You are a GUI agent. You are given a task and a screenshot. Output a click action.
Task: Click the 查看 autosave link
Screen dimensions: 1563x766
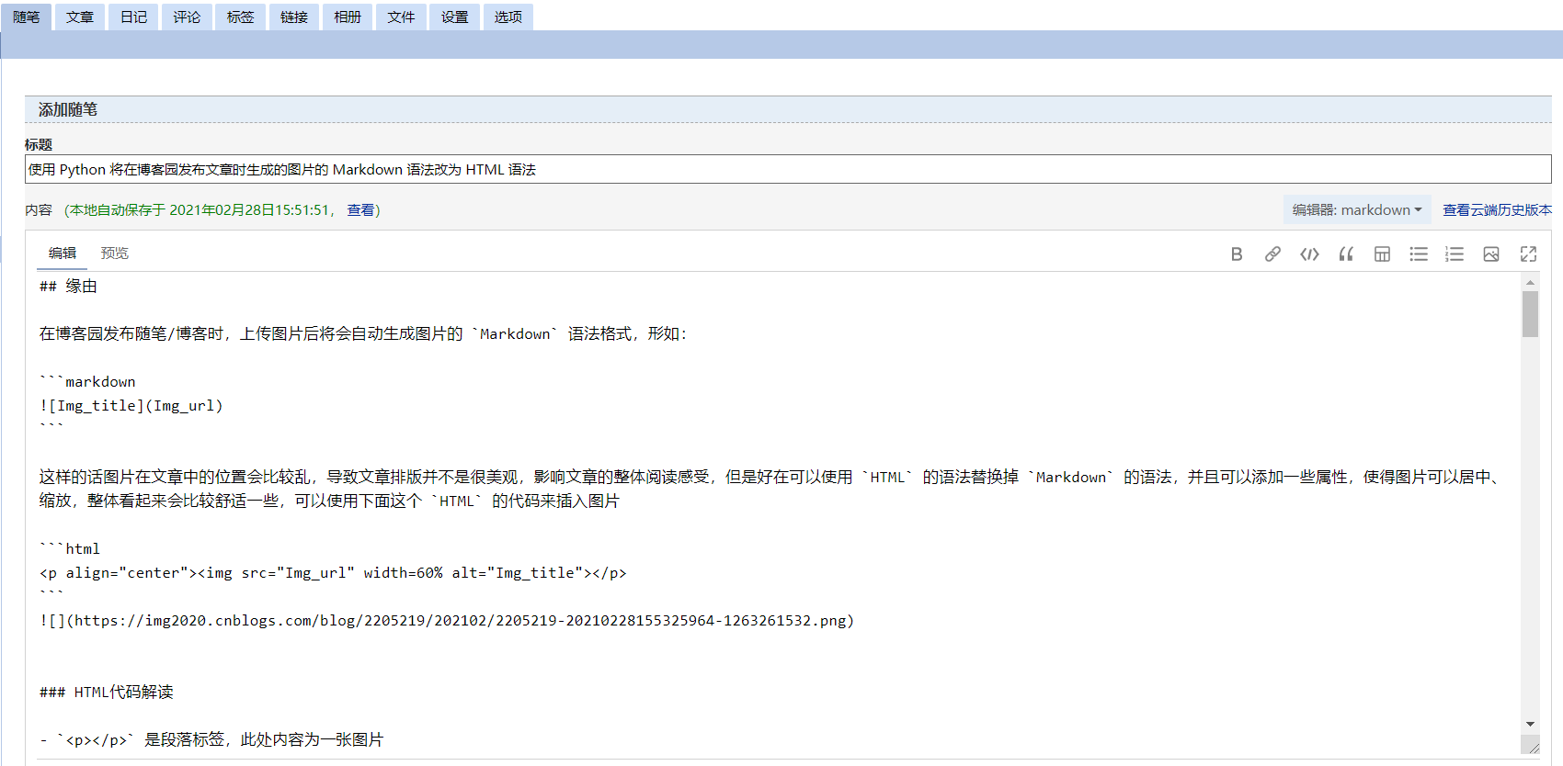pyautogui.click(x=360, y=210)
